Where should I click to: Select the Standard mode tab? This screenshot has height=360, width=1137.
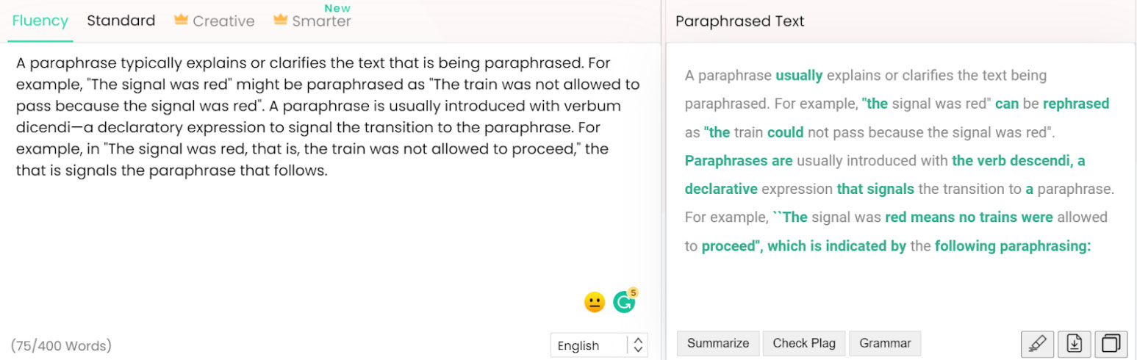(x=121, y=21)
